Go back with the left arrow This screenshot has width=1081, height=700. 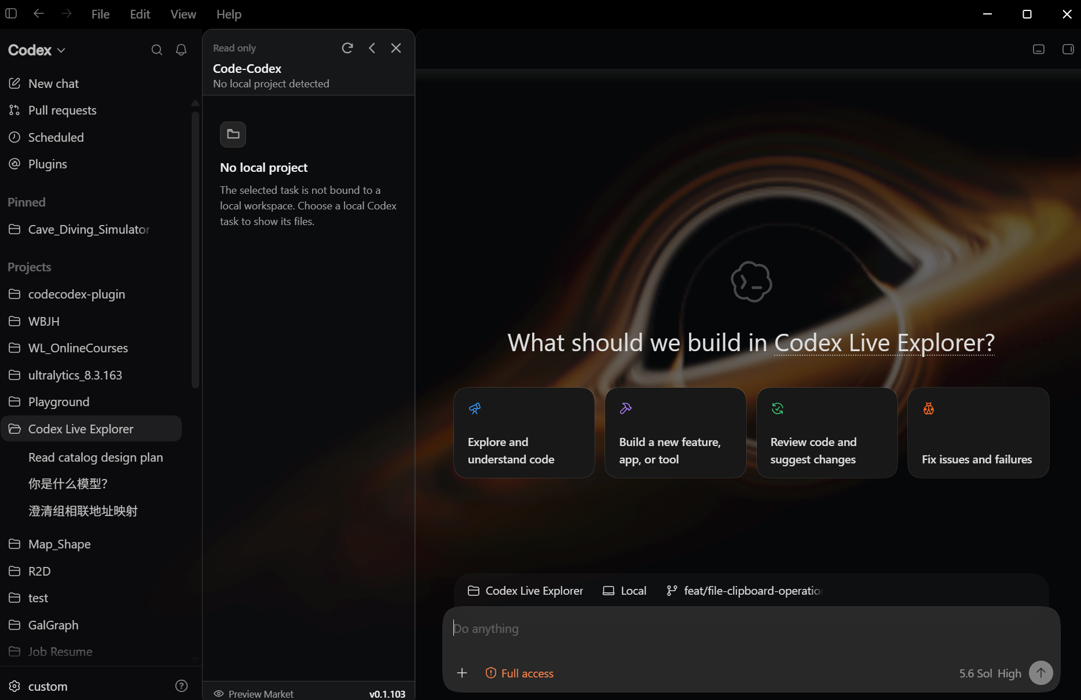pos(39,13)
